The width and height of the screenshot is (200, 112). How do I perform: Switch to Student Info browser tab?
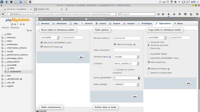[x=48, y=9]
